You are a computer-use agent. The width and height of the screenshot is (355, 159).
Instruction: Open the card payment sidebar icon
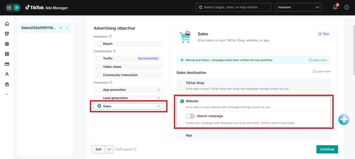click(7, 64)
